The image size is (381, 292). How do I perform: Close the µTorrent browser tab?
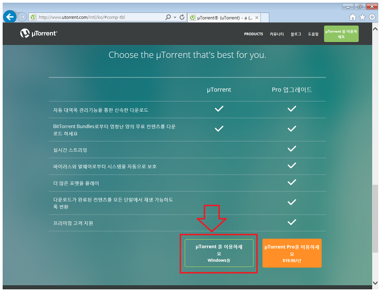tap(257, 18)
